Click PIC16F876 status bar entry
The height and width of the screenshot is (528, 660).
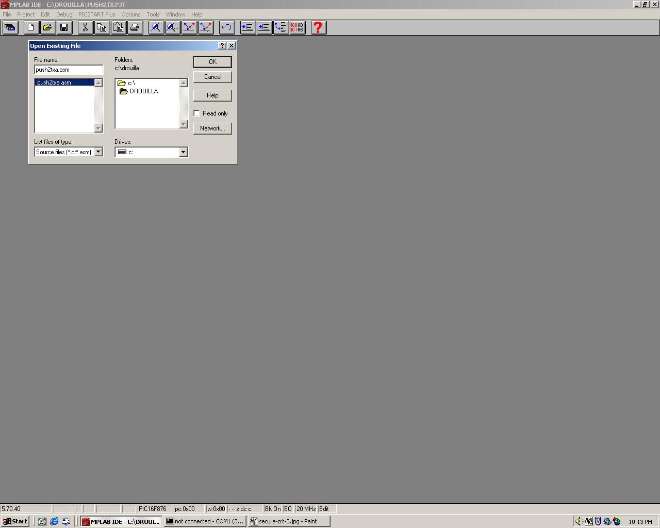pos(154,509)
